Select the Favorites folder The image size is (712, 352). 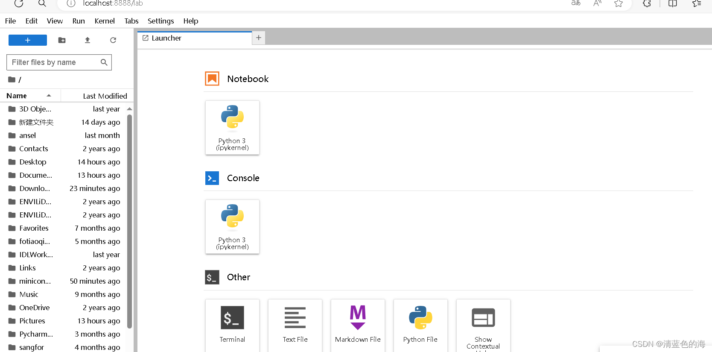64,228
